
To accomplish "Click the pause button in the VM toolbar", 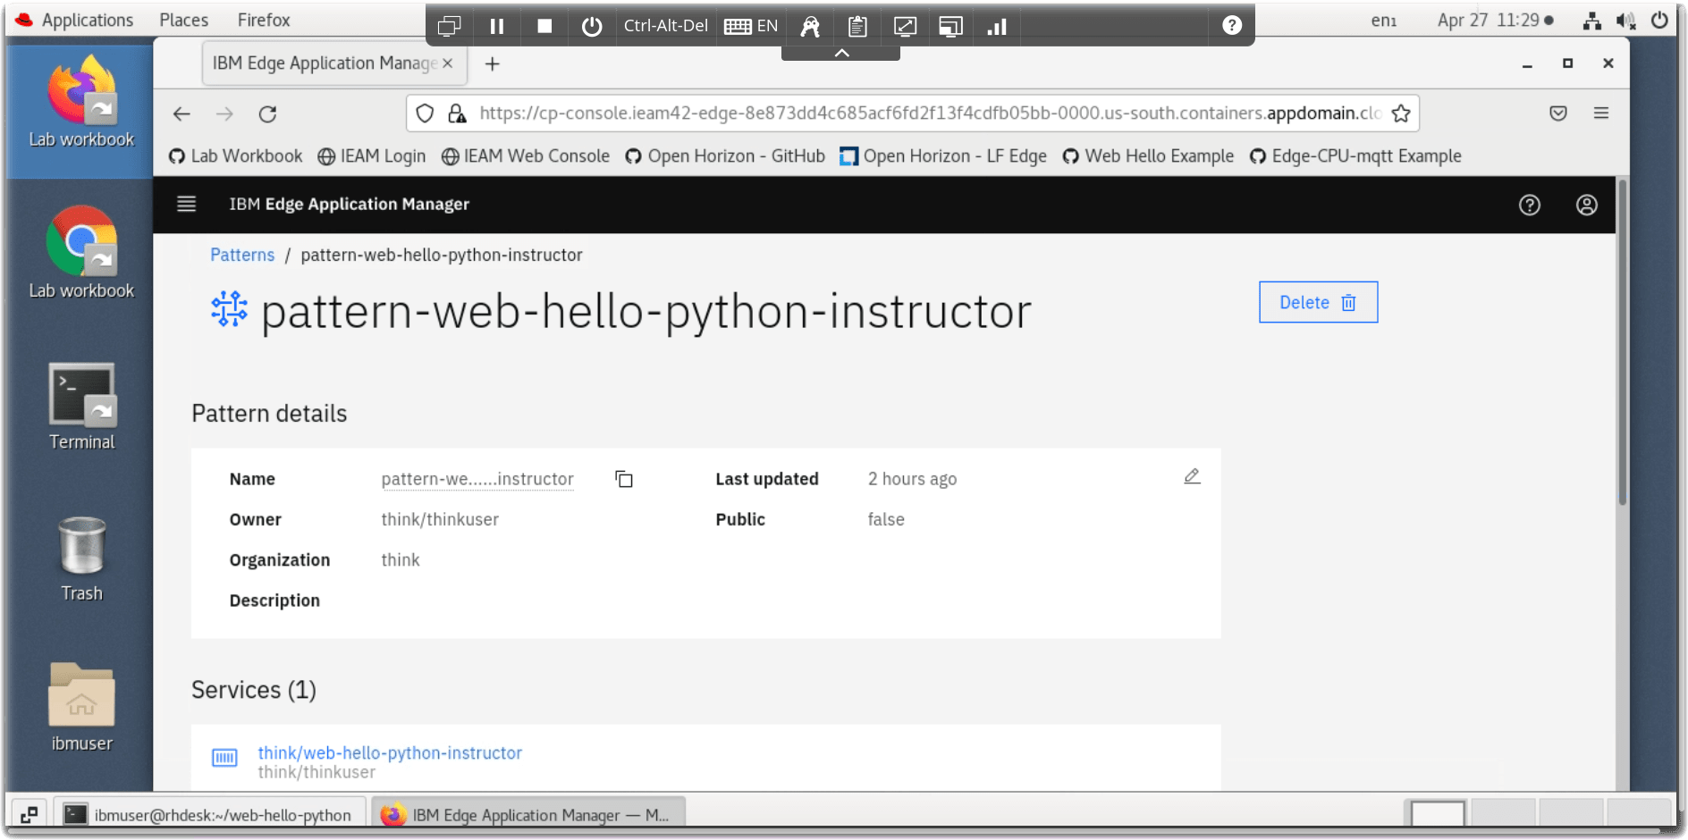I will click(x=497, y=26).
